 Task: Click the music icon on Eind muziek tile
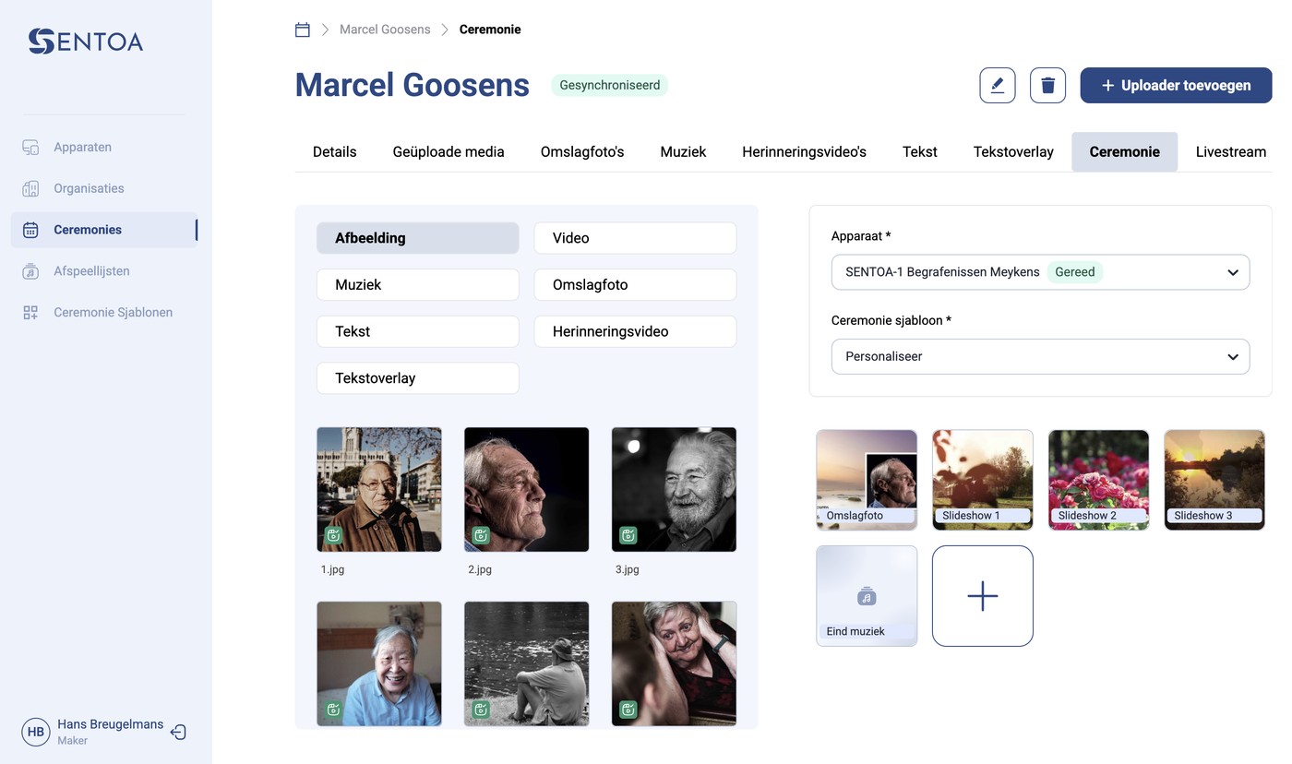[866, 597]
